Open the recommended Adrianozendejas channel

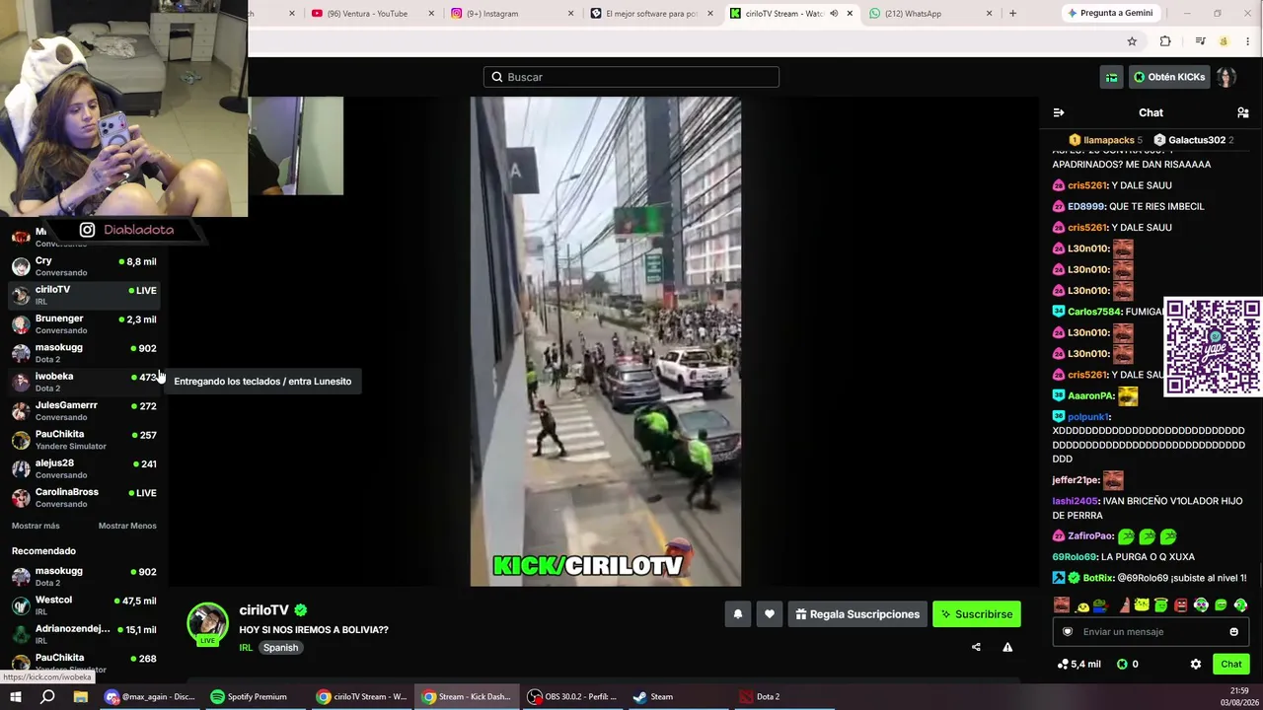(x=84, y=634)
